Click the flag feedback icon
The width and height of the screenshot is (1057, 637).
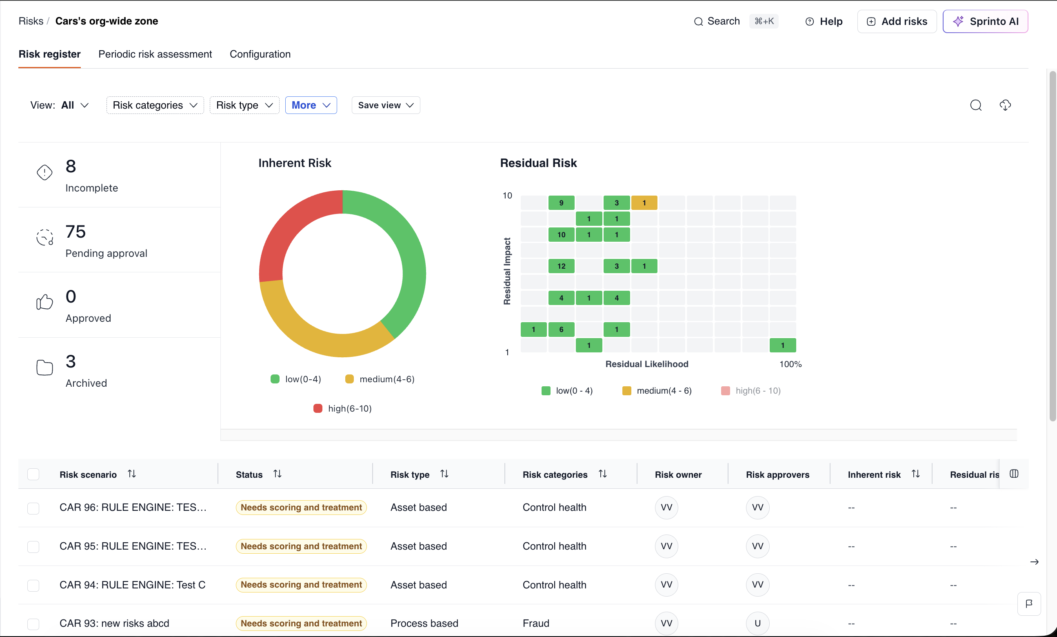pos(1029,604)
